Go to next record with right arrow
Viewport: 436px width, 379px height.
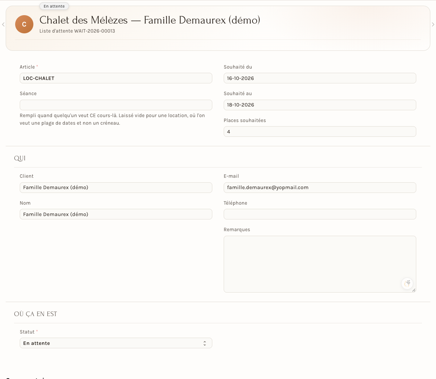[x=433, y=25]
